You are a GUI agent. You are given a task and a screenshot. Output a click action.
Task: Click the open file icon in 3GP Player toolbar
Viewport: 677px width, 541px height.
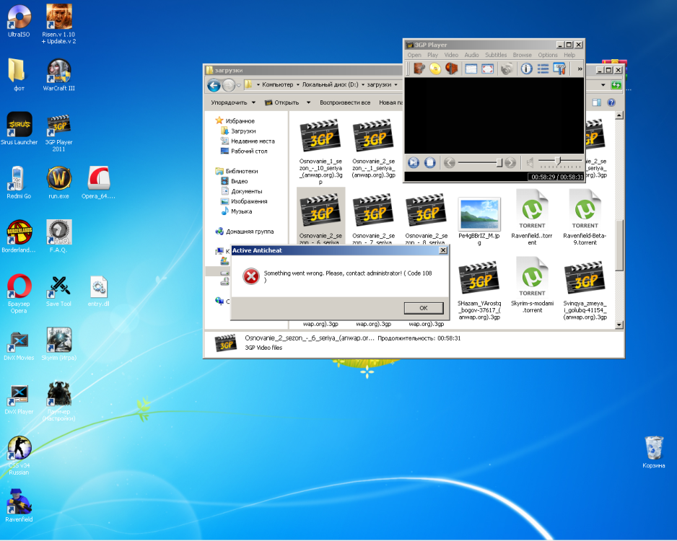(x=419, y=69)
